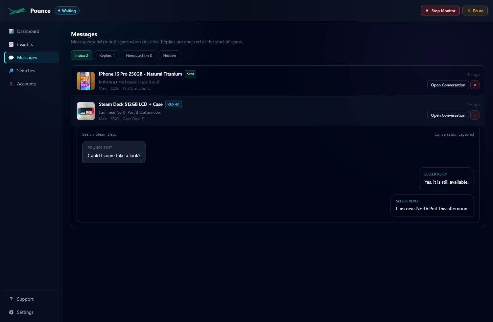
Task: Click the 'Could I come take a look?' bubble
Action: 114,152
